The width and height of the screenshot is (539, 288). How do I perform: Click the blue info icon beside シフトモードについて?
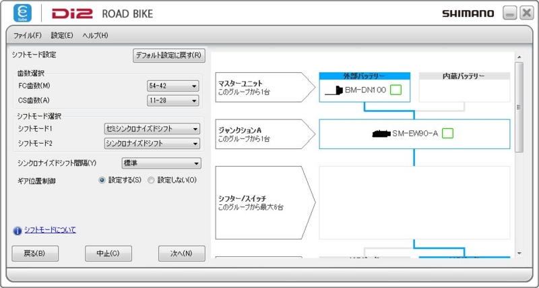18,231
